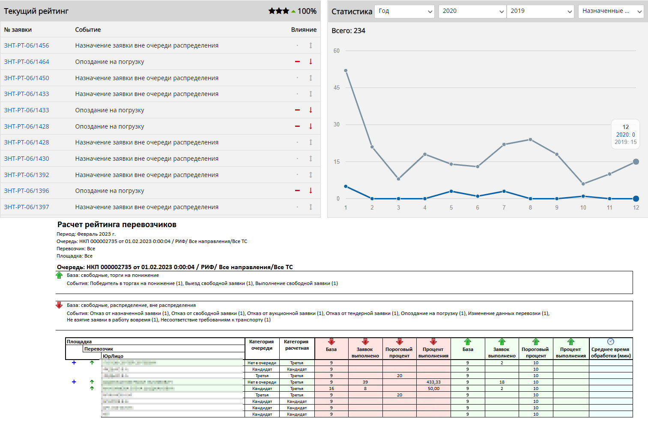Select the grey 2019 chart point at month 1
Viewport: 648px width, 423px height.
pyautogui.click(x=346, y=71)
